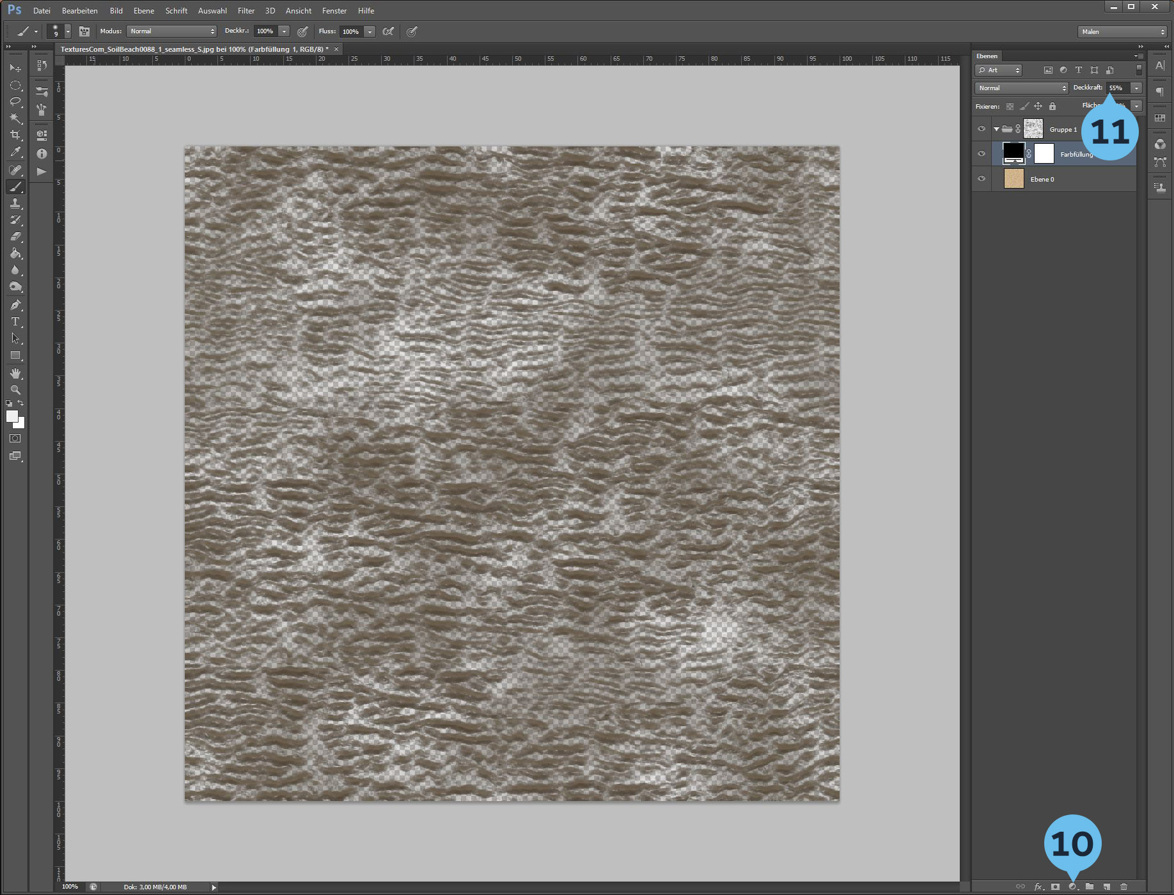This screenshot has width=1174, height=895.
Task: Select the Move tool
Action: (x=15, y=68)
